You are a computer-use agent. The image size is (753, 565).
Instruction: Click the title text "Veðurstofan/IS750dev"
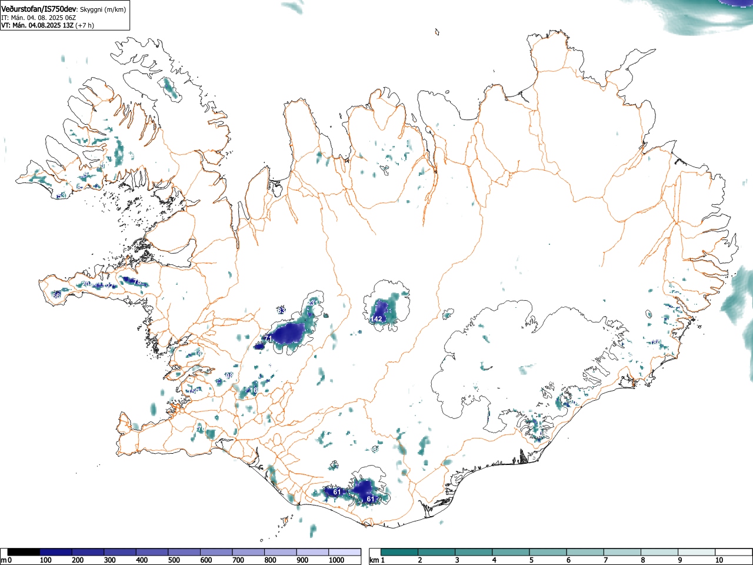click(39, 9)
